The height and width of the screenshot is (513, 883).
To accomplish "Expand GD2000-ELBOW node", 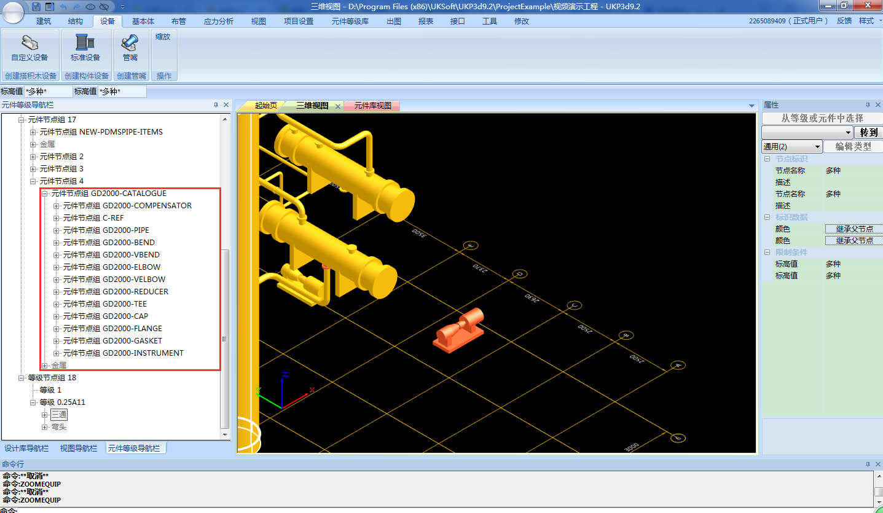I will (57, 267).
